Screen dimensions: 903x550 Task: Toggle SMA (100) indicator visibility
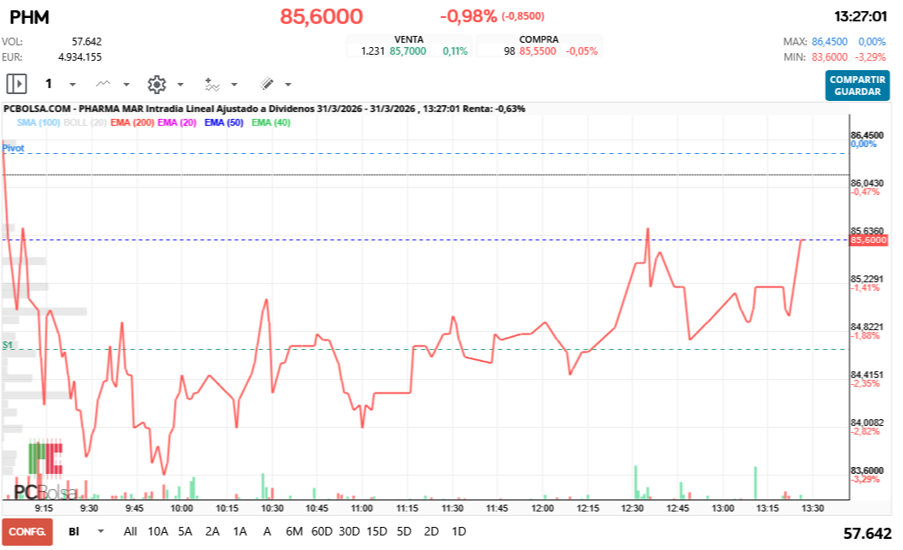point(38,122)
